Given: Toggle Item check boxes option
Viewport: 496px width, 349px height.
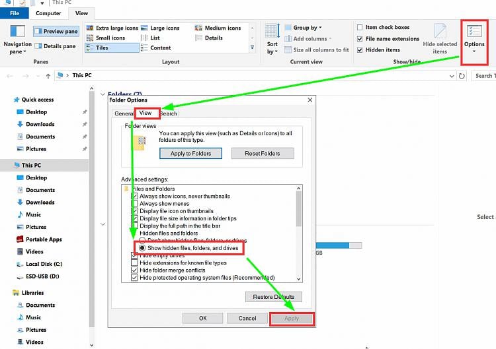Looking at the screenshot, I should (360, 28).
